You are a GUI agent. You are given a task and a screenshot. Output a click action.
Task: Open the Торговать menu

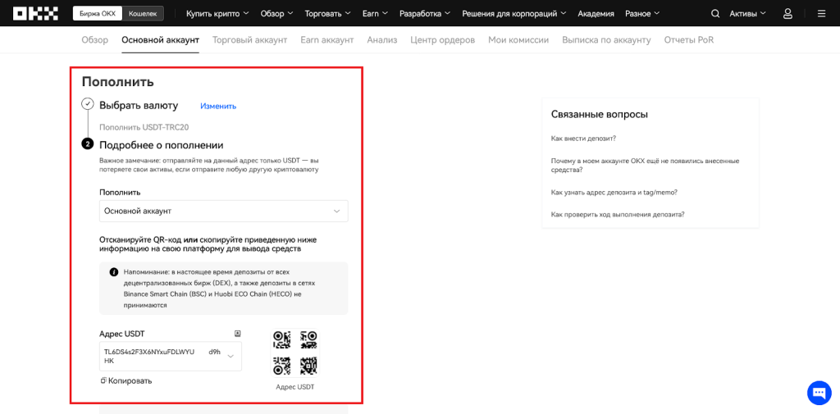326,14
